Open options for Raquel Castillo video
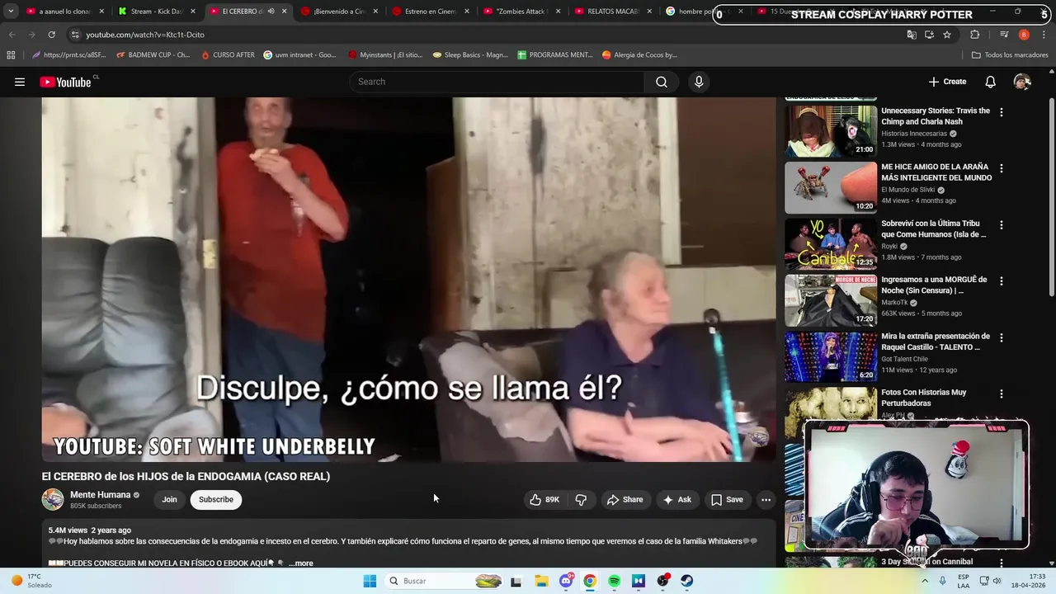This screenshot has height=594, width=1056. pos(1002,337)
